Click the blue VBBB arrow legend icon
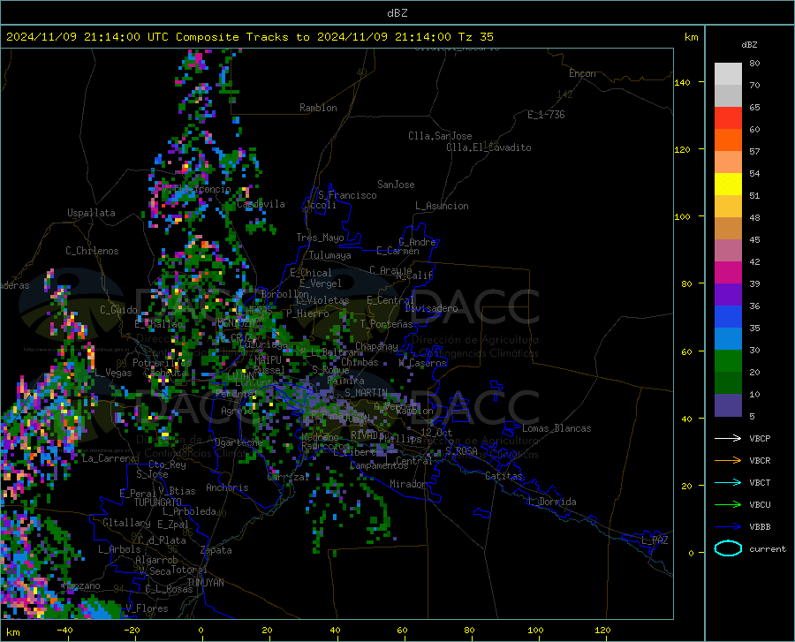The height and width of the screenshot is (642, 795). (728, 526)
